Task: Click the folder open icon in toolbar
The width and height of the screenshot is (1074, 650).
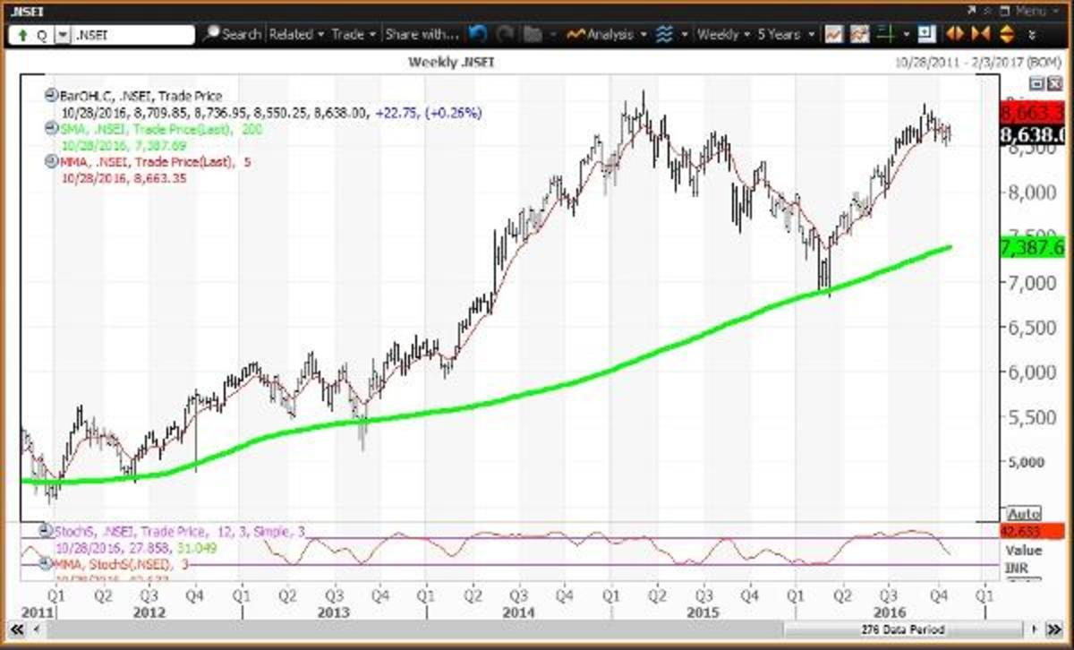Action: [533, 34]
